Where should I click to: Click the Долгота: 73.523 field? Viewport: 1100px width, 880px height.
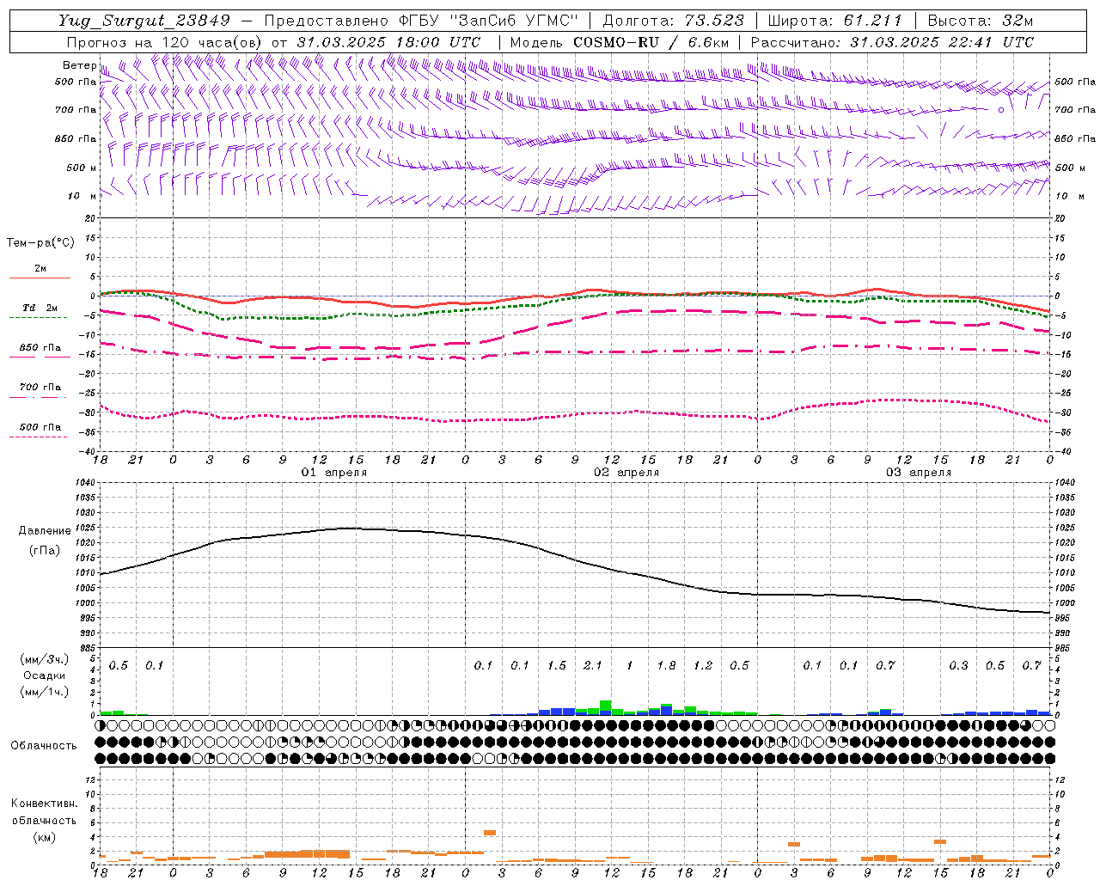pos(674,21)
